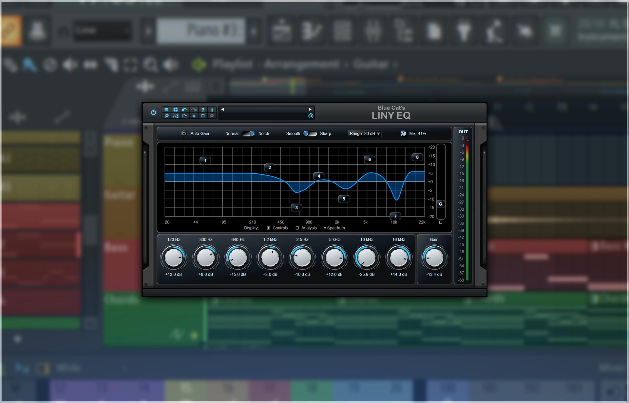This screenshot has width=629, height=403.
Task: Click the small checkbox below the G slider
Action: (x=441, y=222)
